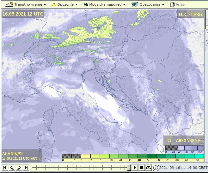208x173 pixels.
Task: Click the ARSO VREME logo link
Action: [x=183, y=140]
